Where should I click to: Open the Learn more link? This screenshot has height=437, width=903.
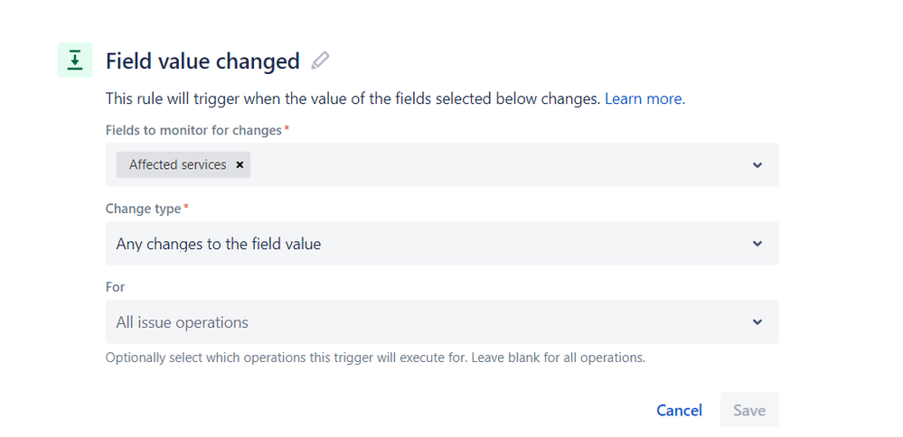[x=645, y=99]
